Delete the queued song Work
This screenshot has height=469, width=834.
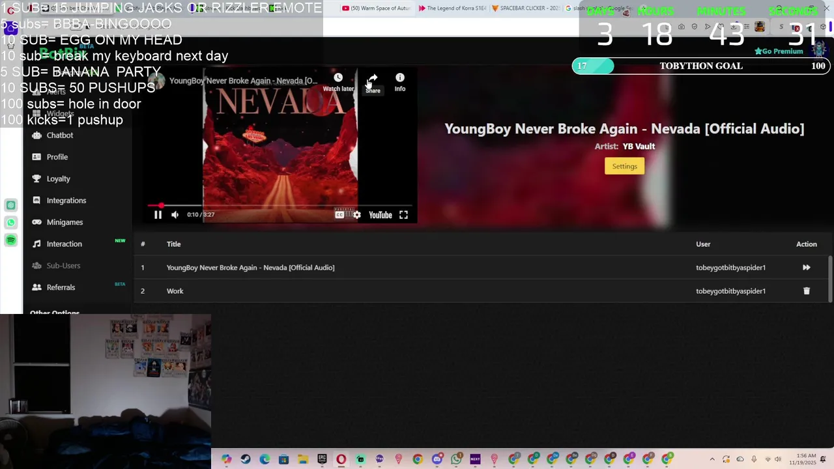click(806, 291)
